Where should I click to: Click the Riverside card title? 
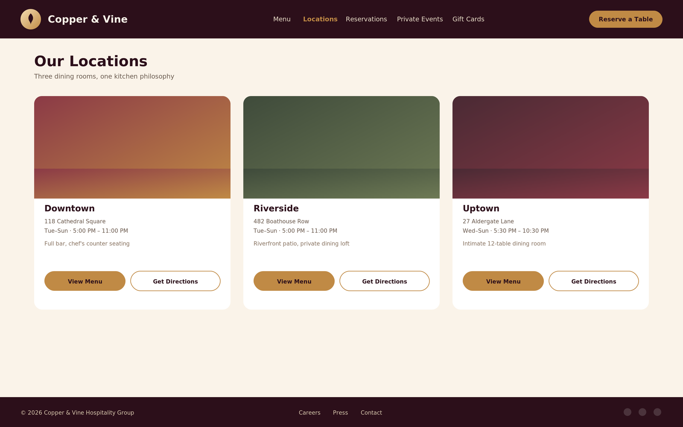(x=276, y=208)
